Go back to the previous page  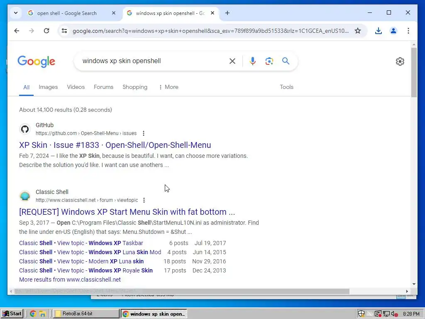click(x=17, y=31)
